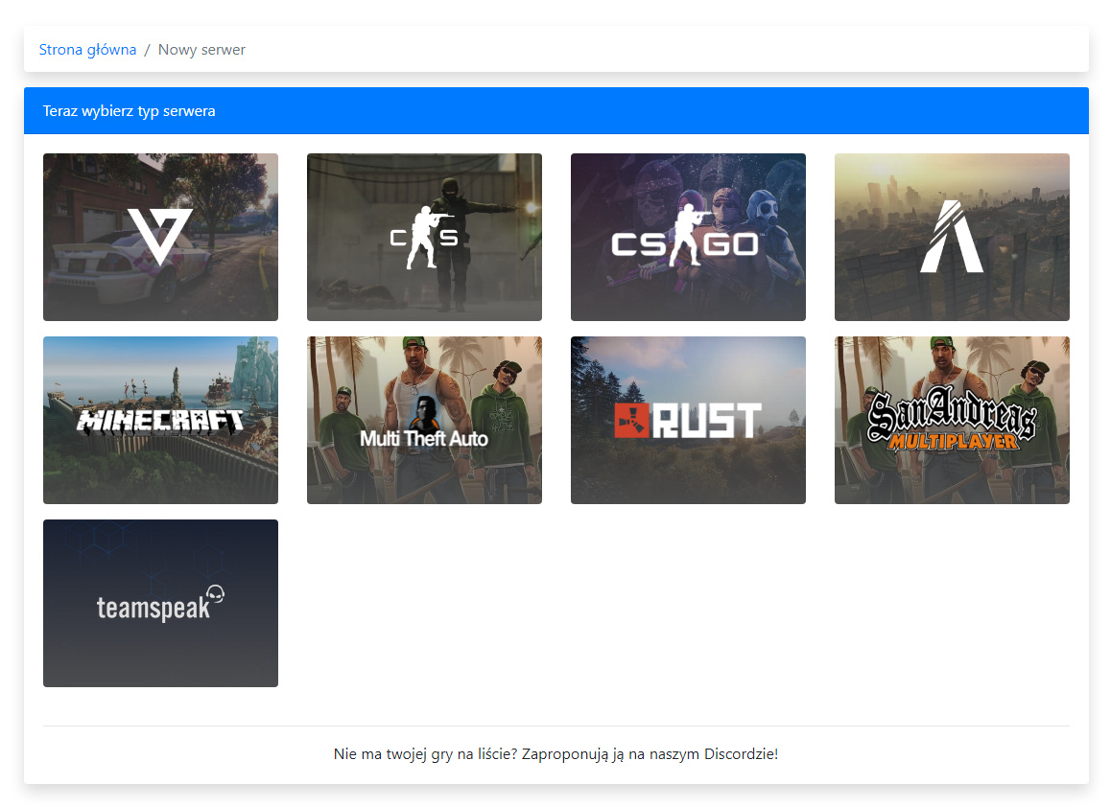Click the RUST wordmark letters
This screenshot has width=1111, height=807.
(x=706, y=421)
